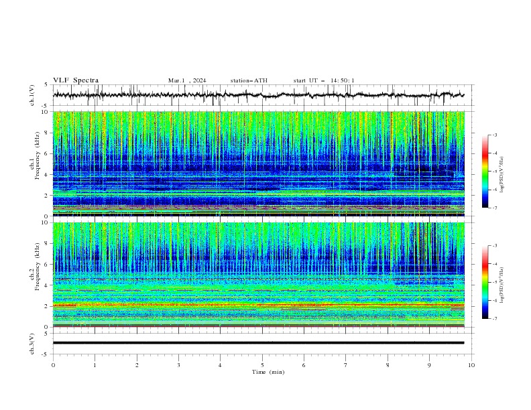Click the time axis tick label '6'
The image size is (531, 410).
click(x=304, y=365)
